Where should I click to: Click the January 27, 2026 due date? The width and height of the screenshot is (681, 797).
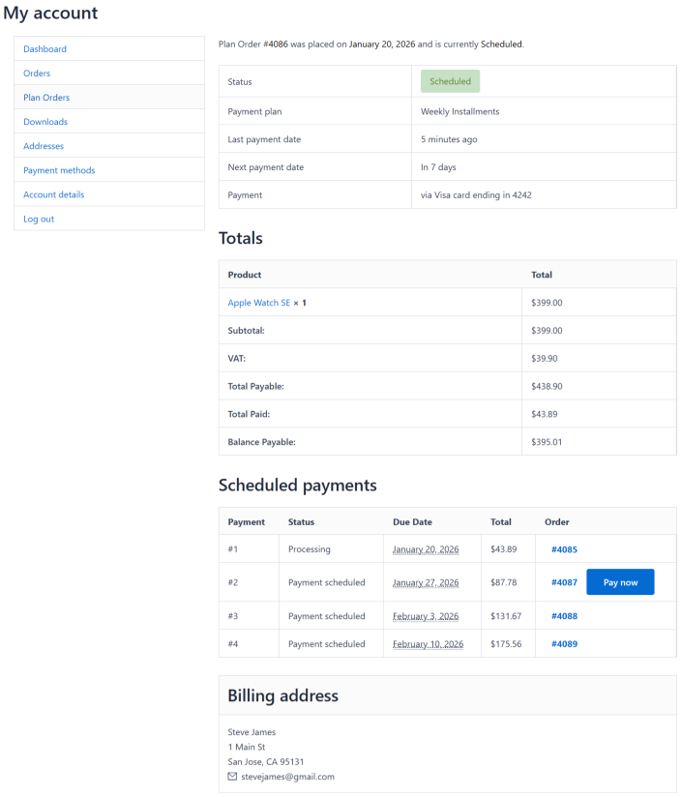(x=426, y=582)
